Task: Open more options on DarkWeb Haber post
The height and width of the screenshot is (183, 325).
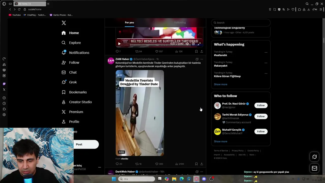Action: (202, 172)
